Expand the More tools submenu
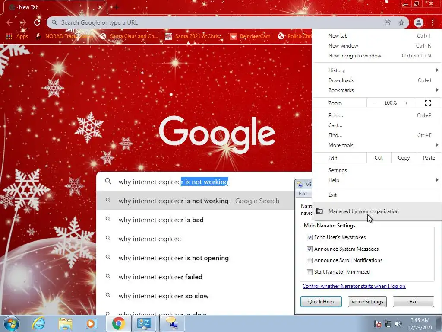Viewport: 442px width, 332px height. [377, 145]
